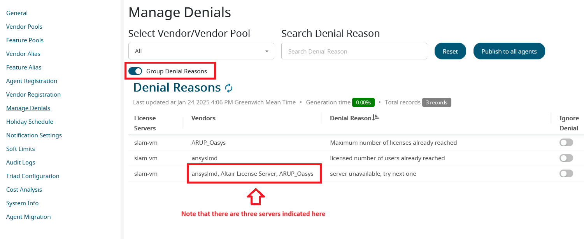
Task: Go to Vendor Pools
Action: click(24, 27)
